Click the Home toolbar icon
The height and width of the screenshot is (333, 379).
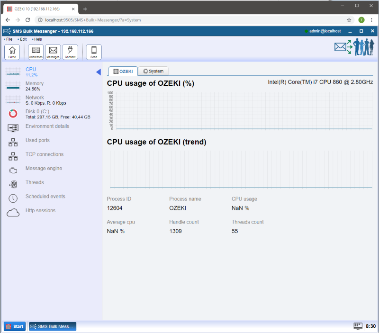click(x=12, y=52)
